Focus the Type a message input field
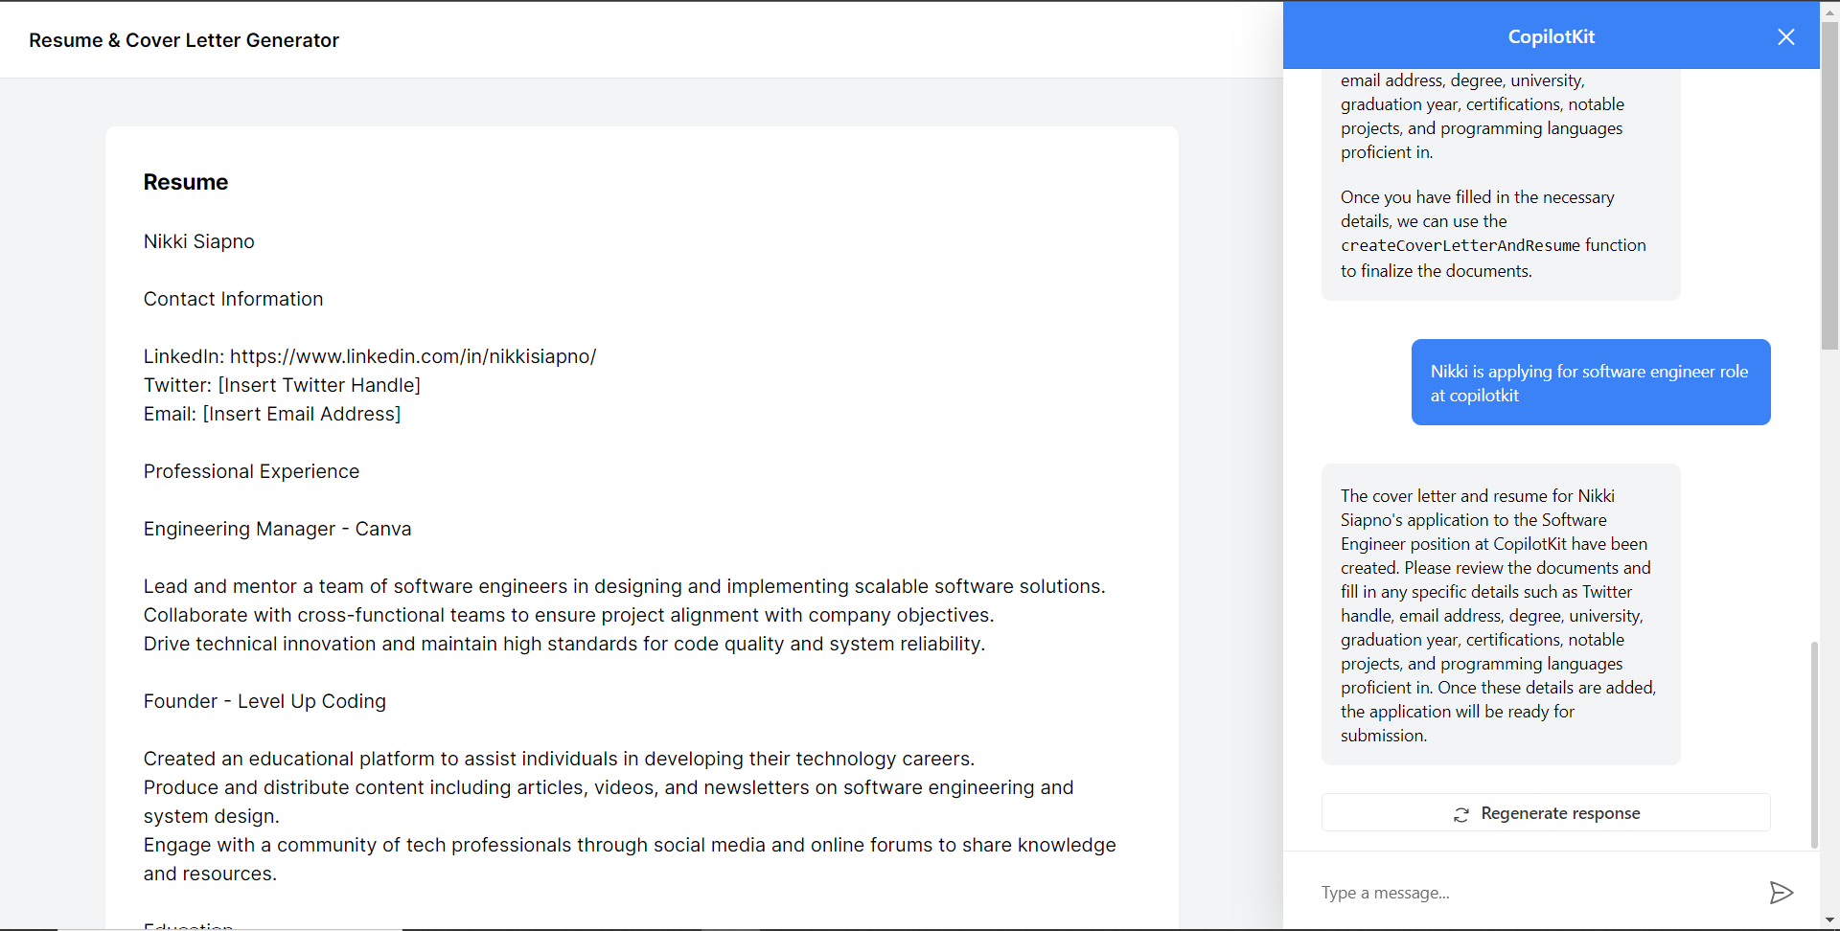1840x931 pixels. pos(1538,893)
